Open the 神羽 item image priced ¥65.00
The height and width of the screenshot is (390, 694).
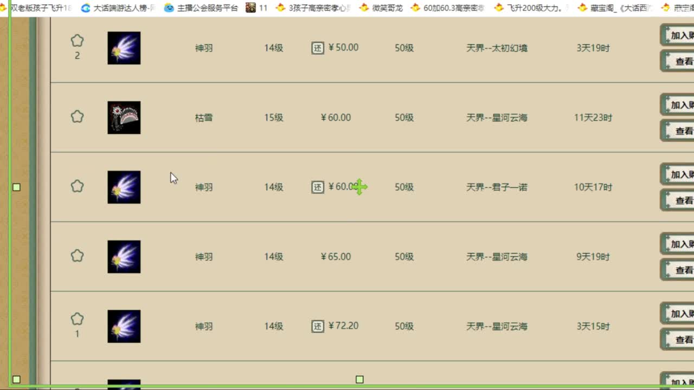tap(124, 257)
